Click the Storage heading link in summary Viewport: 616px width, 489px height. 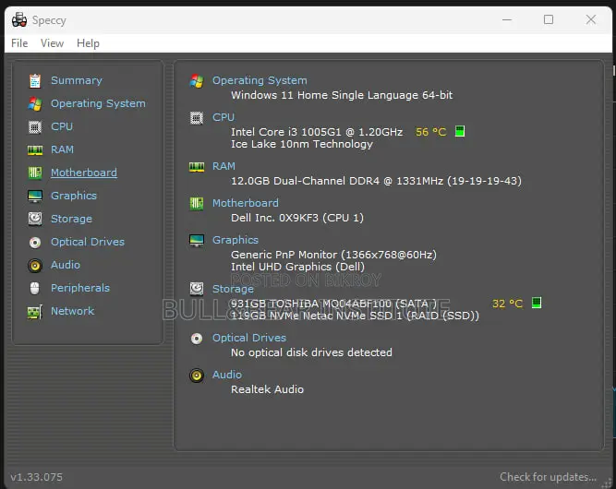pos(233,289)
